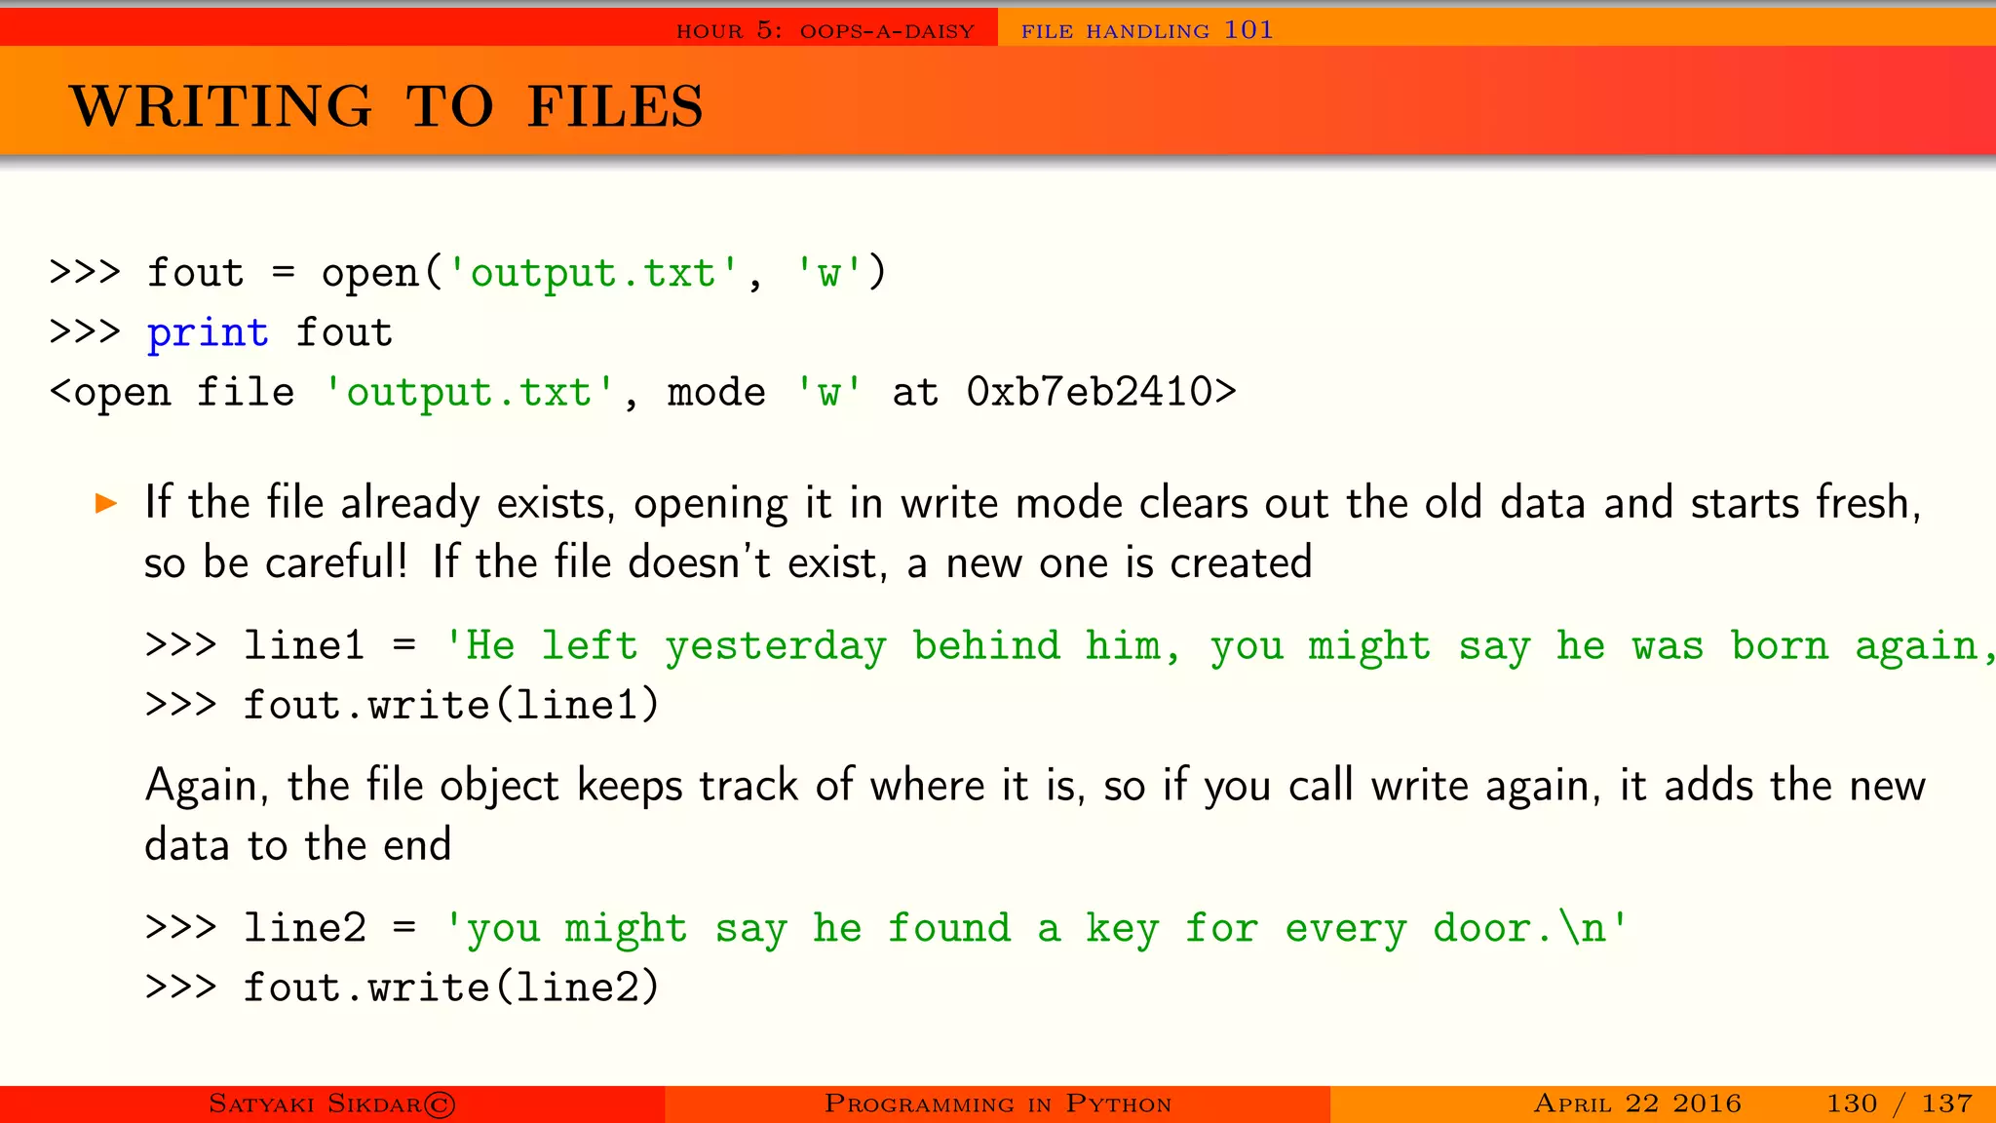Click 'Programming in Python' footer title
Viewport: 1996px width, 1123px height.
pos(998,1104)
